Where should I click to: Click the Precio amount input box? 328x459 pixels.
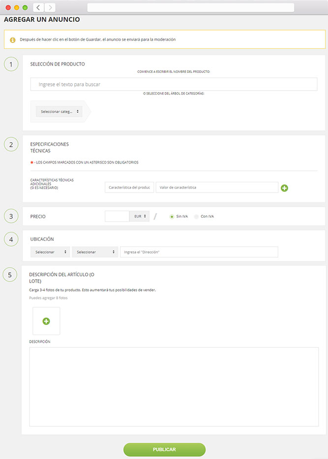pyautogui.click(x=117, y=216)
